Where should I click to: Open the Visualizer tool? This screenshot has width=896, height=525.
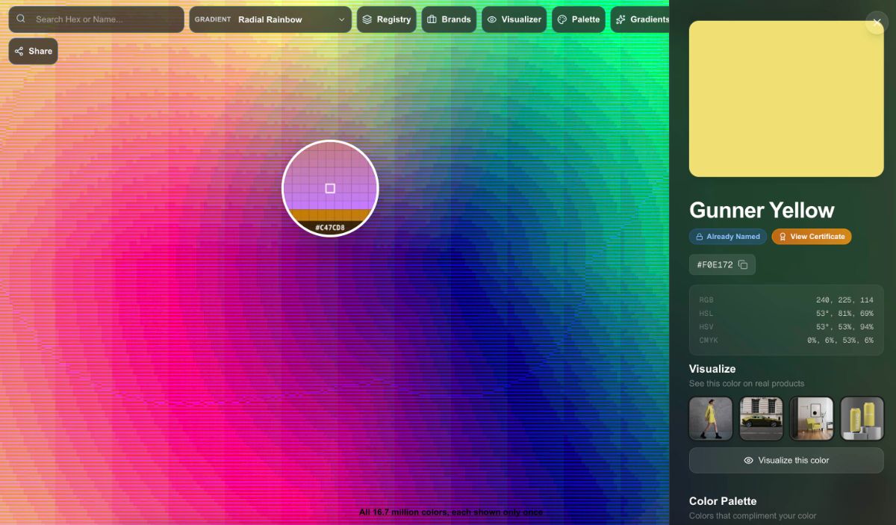tap(514, 19)
